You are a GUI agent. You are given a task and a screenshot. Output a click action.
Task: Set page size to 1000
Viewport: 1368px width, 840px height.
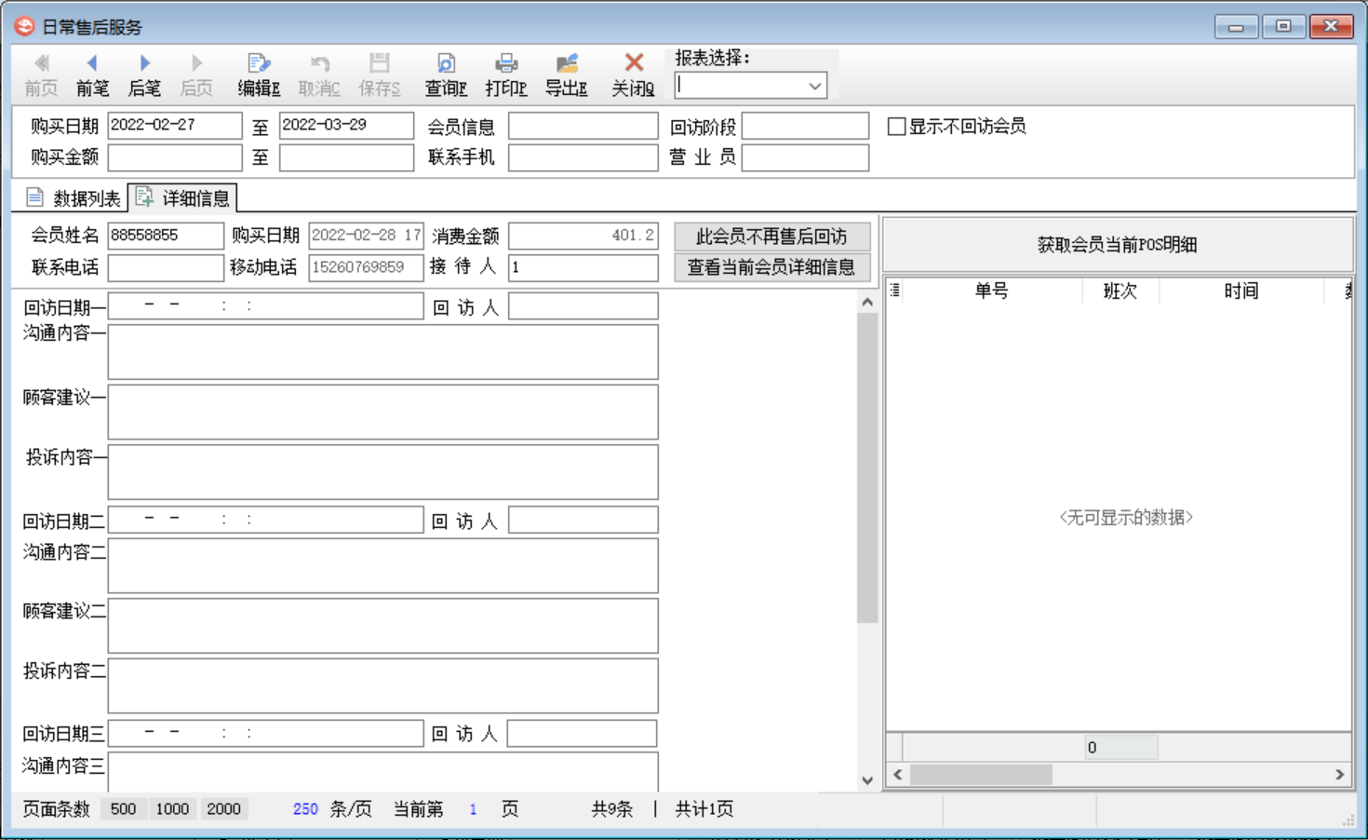coord(172,809)
